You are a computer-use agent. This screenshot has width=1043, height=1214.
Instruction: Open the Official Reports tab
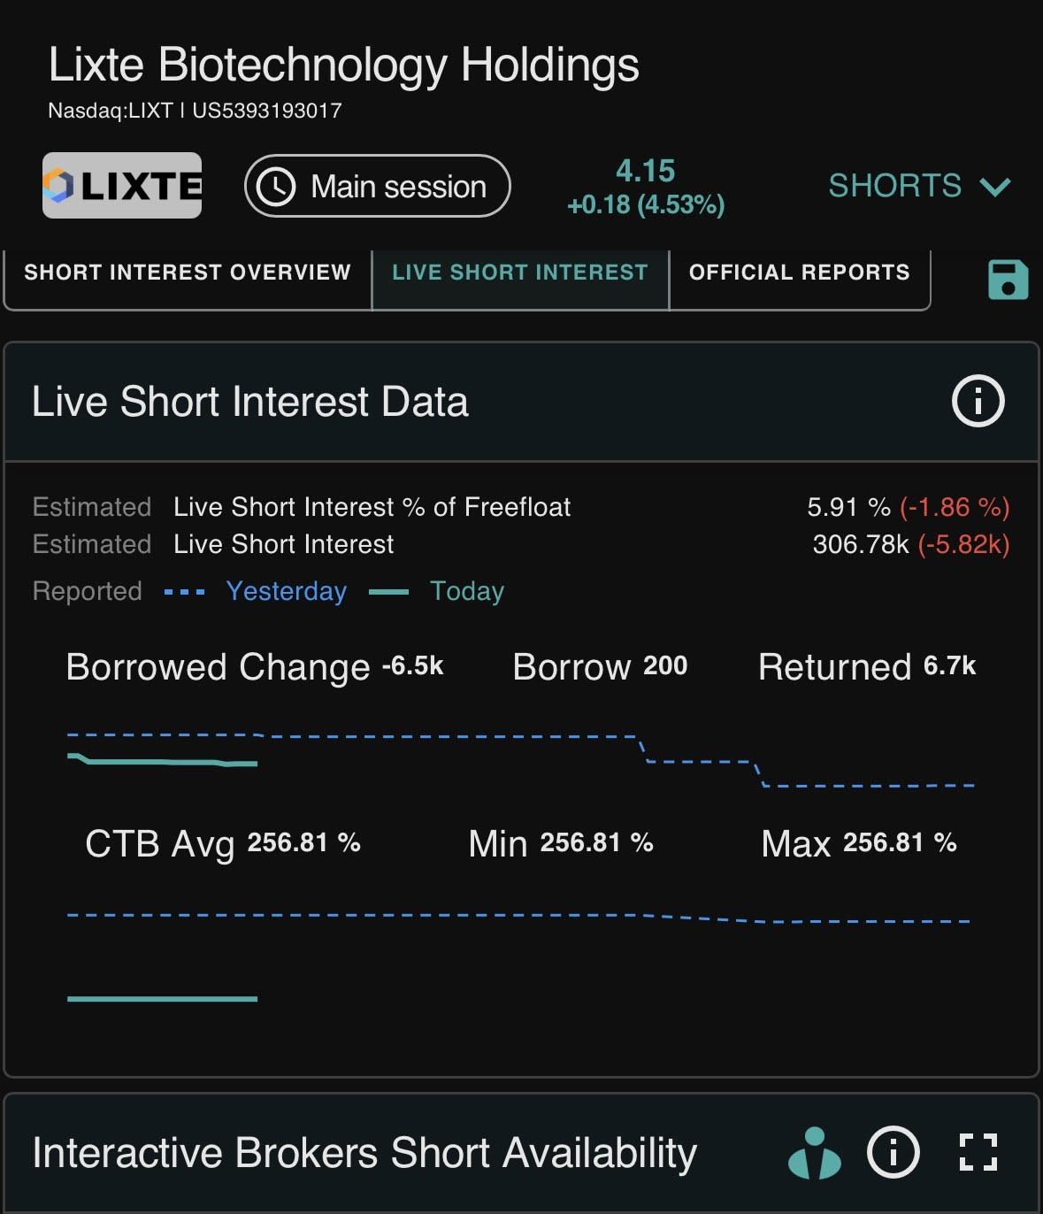pos(799,273)
